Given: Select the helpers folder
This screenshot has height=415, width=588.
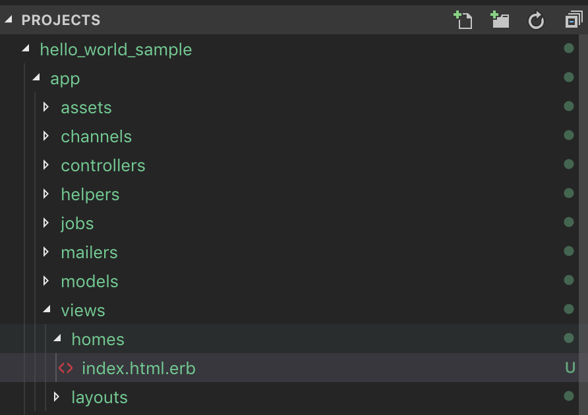Looking at the screenshot, I should [x=90, y=194].
